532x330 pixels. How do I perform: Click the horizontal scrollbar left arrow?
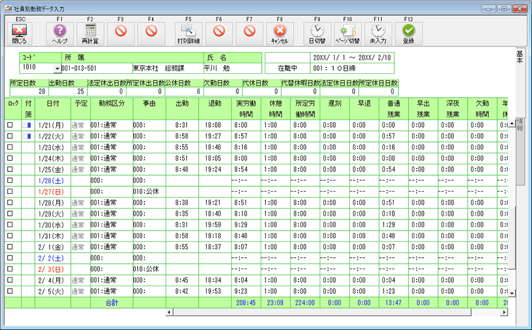coord(169,312)
